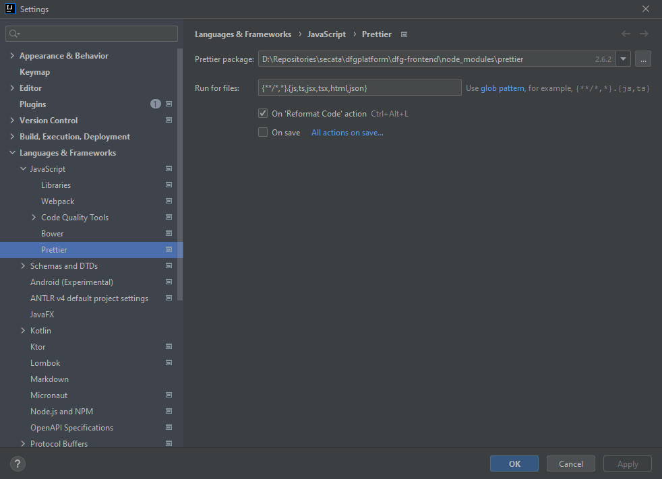Click the Plugins update count badge
Viewport: 662px width, 479px height.
pos(155,104)
